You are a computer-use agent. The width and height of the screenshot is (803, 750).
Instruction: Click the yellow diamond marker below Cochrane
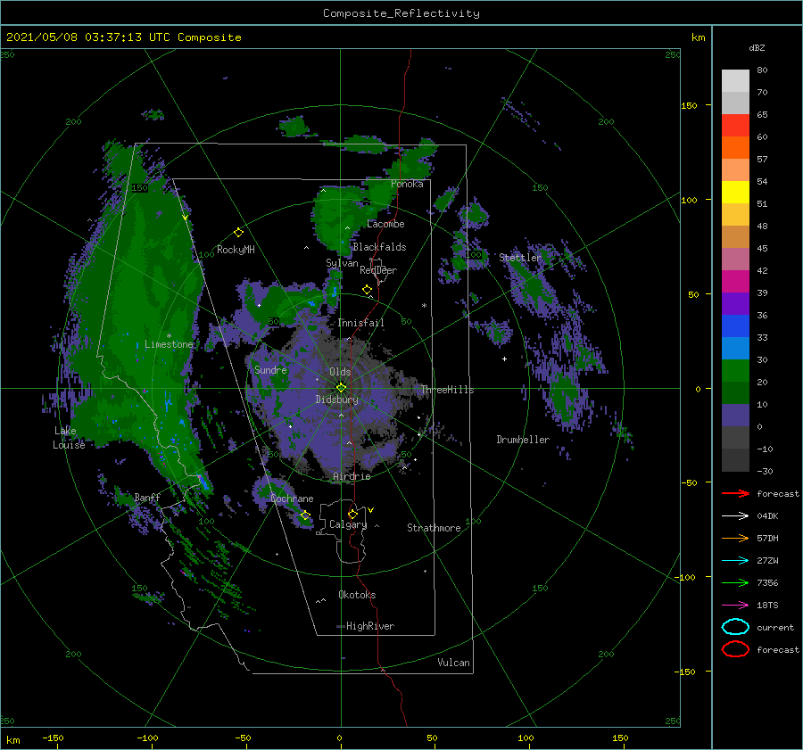coord(305,515)
